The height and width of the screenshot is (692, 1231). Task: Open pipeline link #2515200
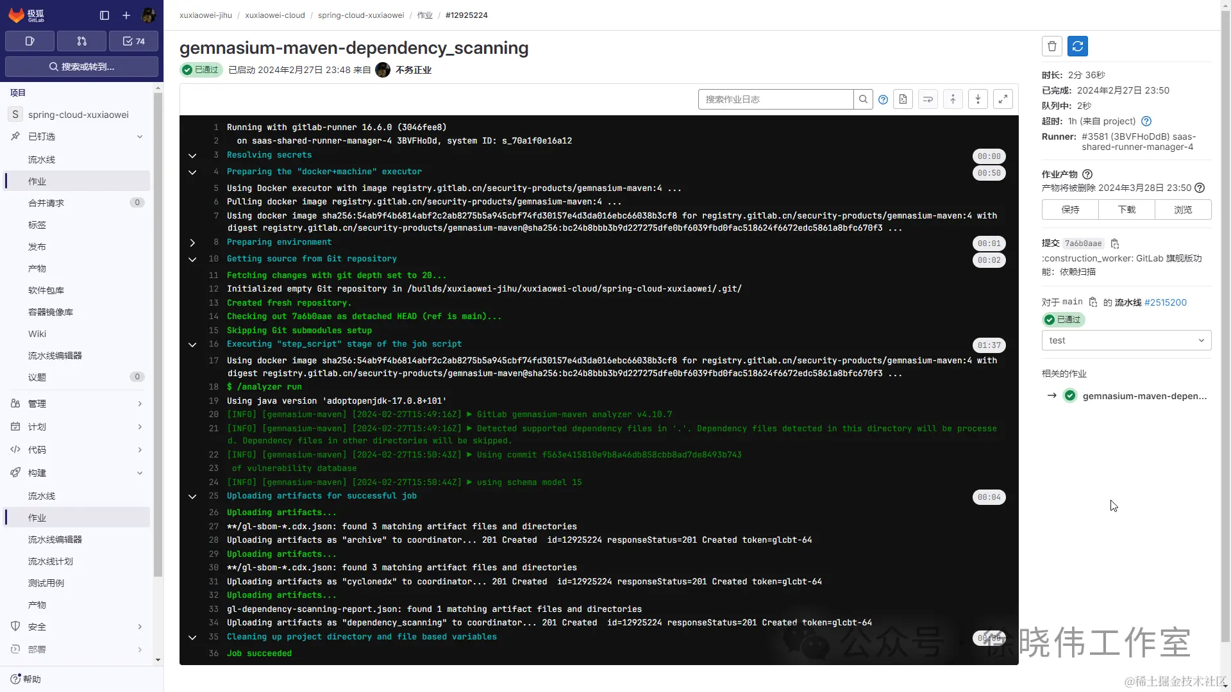[x=1165, y=302]
